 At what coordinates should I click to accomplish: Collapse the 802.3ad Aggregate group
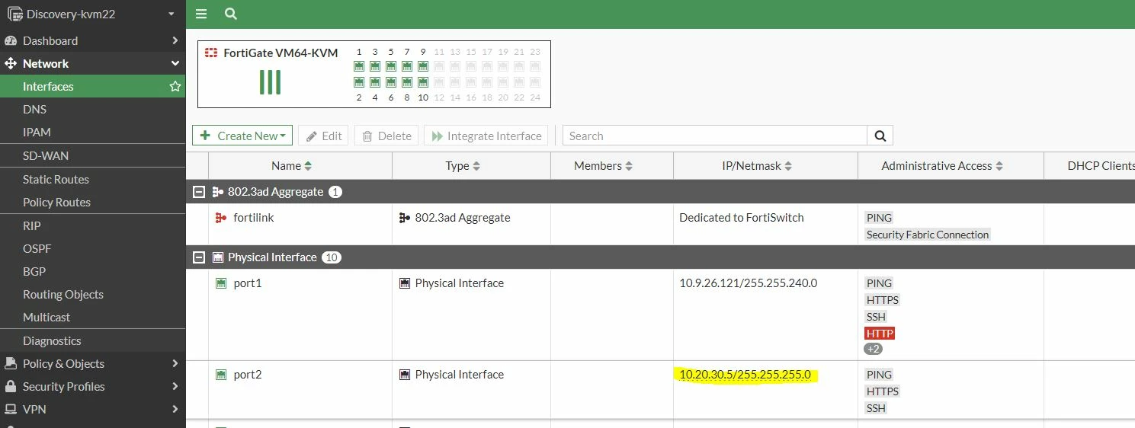199,192
